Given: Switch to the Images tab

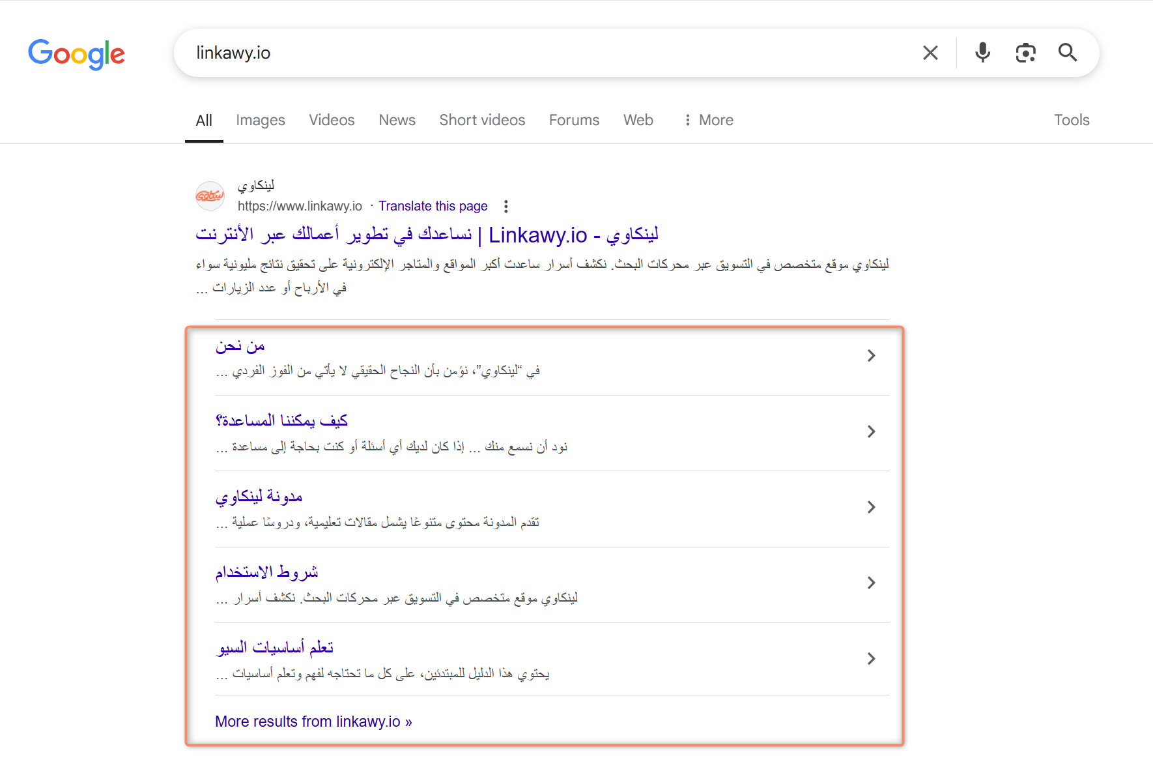Looking at the screenshot, I should pyautogui.click(x=261, y=120).
